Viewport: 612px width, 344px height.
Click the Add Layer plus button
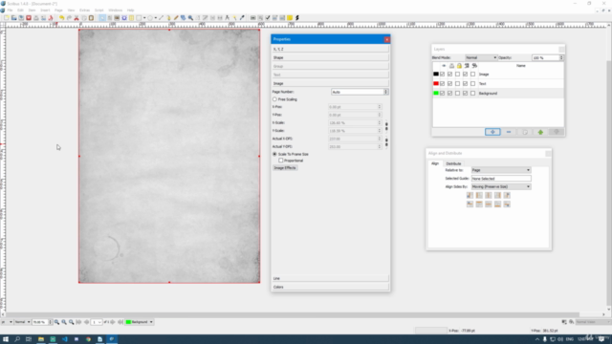pos(492,132)
